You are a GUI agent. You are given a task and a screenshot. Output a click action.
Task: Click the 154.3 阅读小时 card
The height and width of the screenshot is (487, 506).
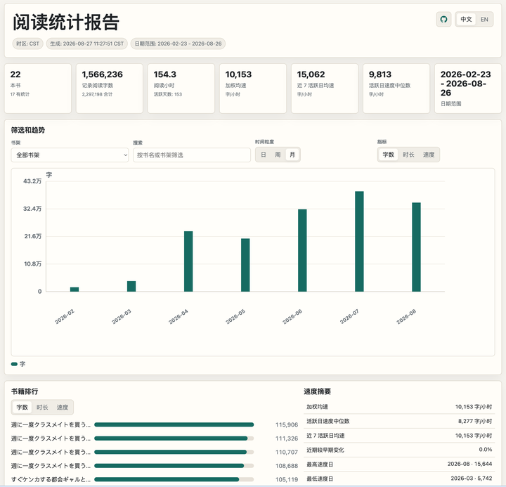pos(181,89)
